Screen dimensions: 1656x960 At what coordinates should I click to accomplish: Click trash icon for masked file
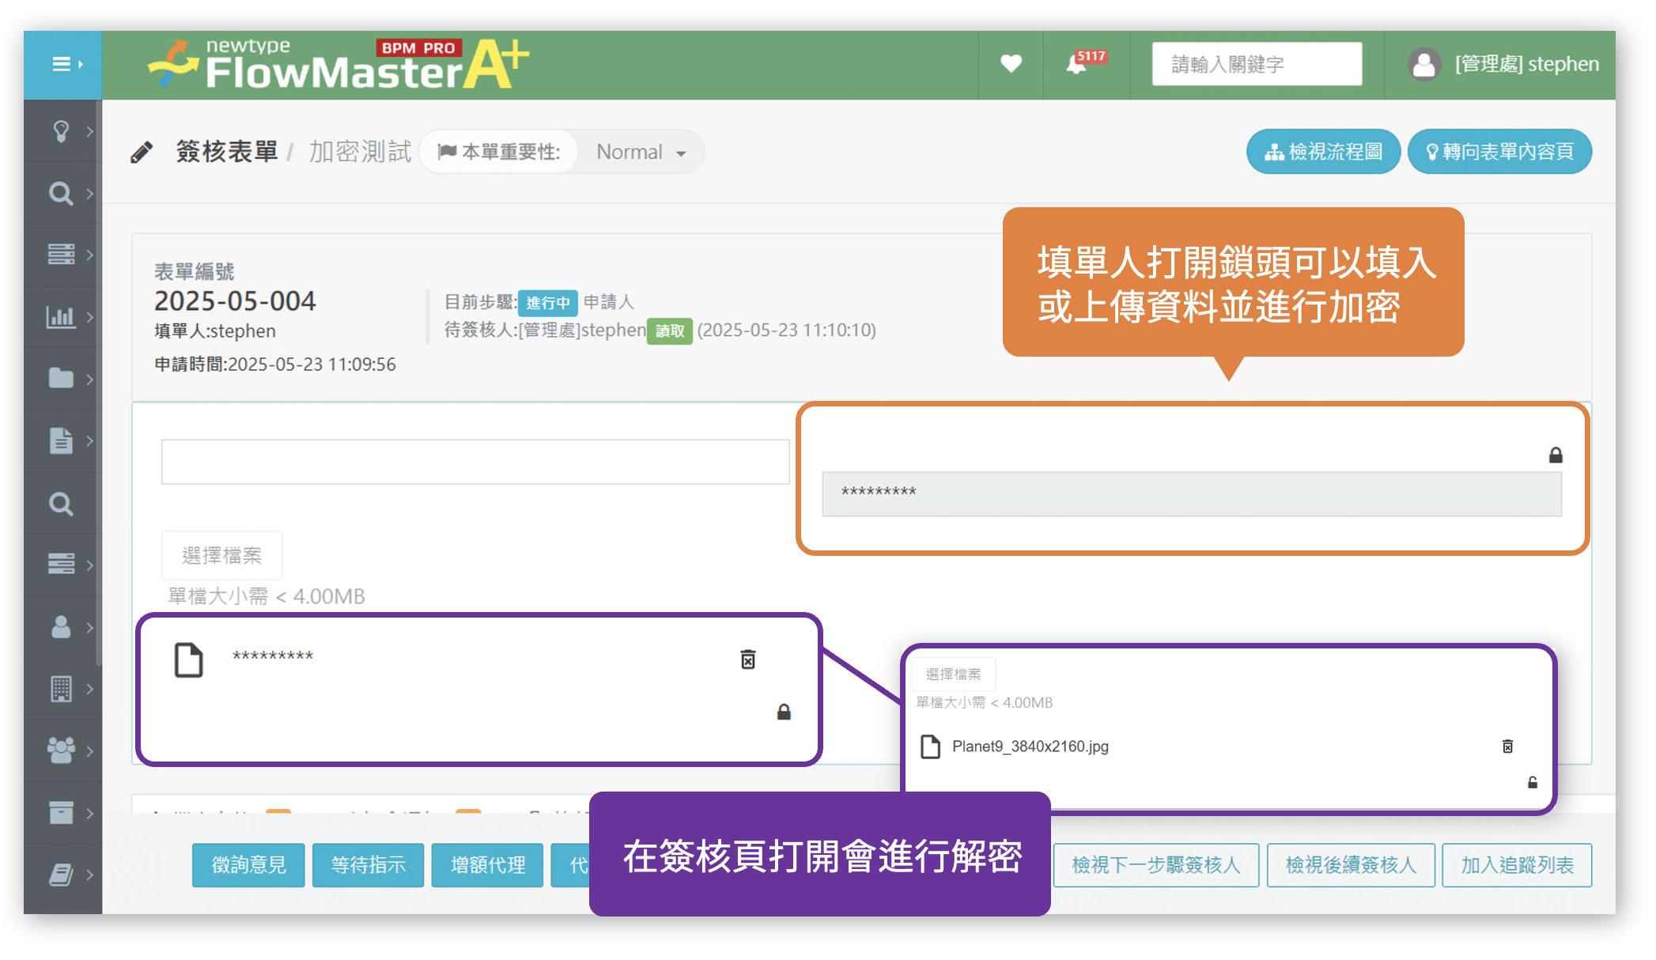[x=747, y=659]
